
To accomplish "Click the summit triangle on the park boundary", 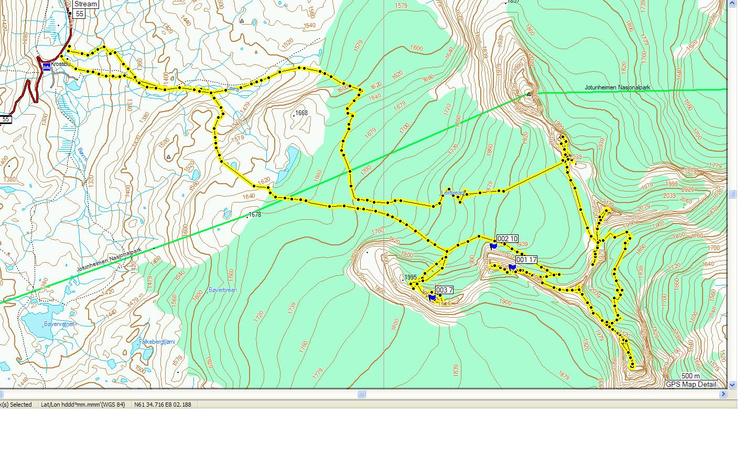I will click(529, 94).
